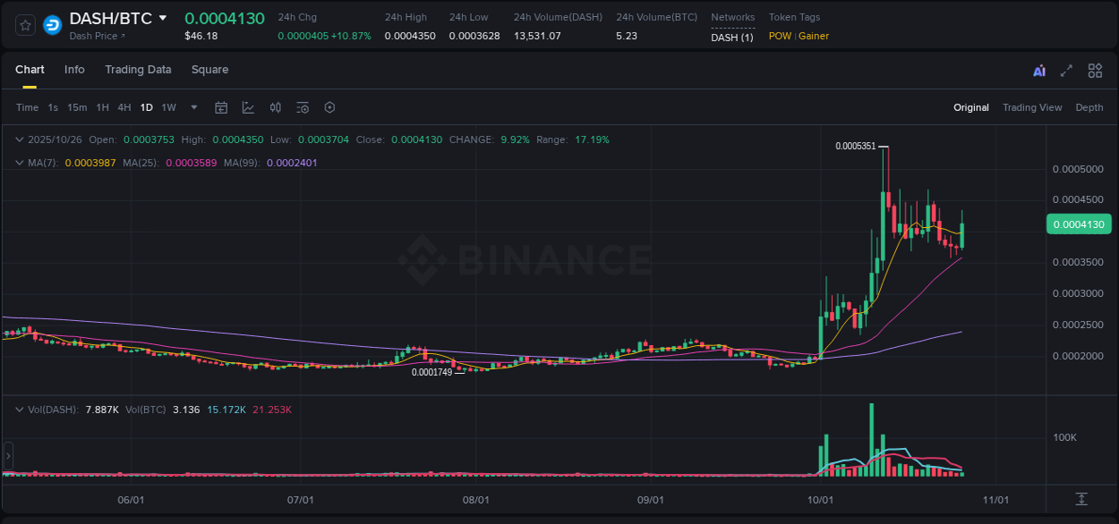Switch chart to Trading View mode
The image size is (1119, 524).
click(1032, 107)
